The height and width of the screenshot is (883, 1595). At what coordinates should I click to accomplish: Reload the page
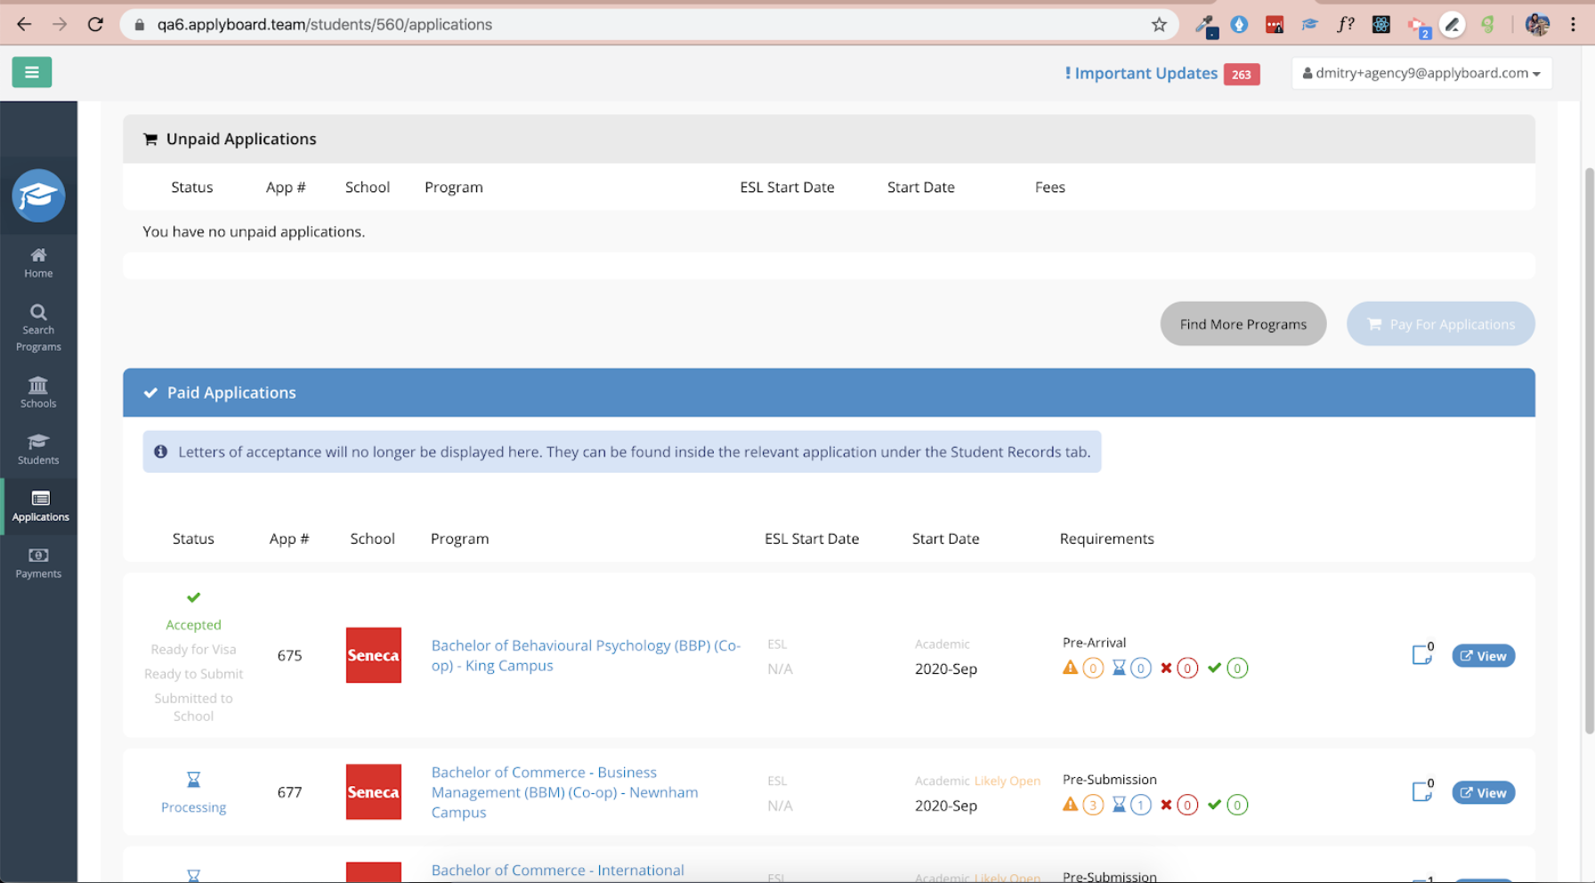click(x=95, y=24)
